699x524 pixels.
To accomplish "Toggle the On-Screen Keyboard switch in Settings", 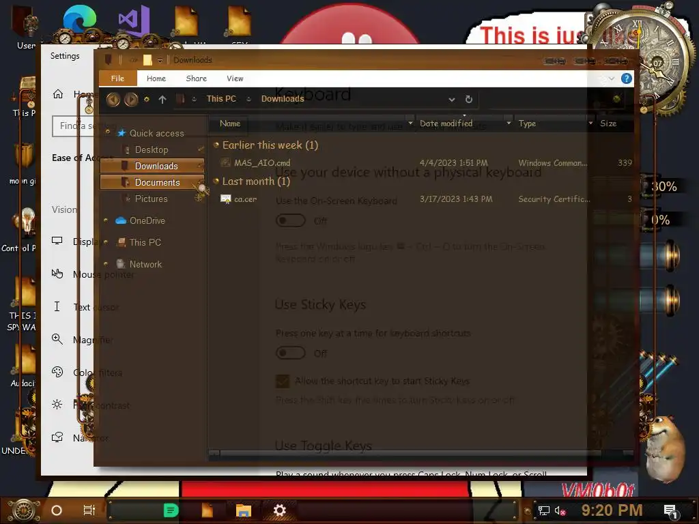I will click(291, 220).
